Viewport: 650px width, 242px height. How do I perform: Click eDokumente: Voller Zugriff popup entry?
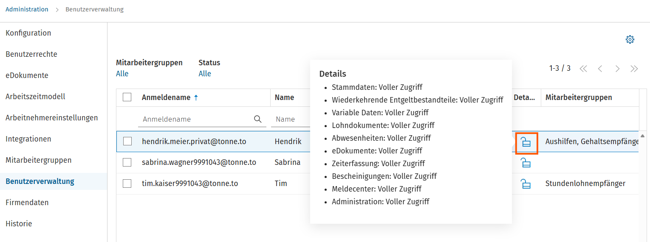[x=377, y=151]
